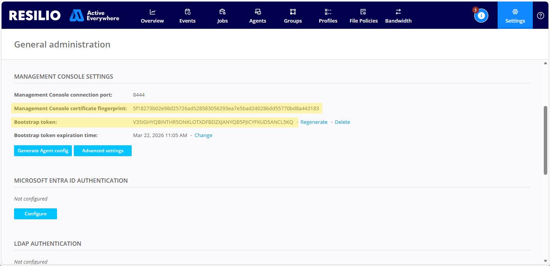The height and width of the screenshot is (266, 550).
Task: Click the Delete bootstrap token link
Action: tap(342, 122)
